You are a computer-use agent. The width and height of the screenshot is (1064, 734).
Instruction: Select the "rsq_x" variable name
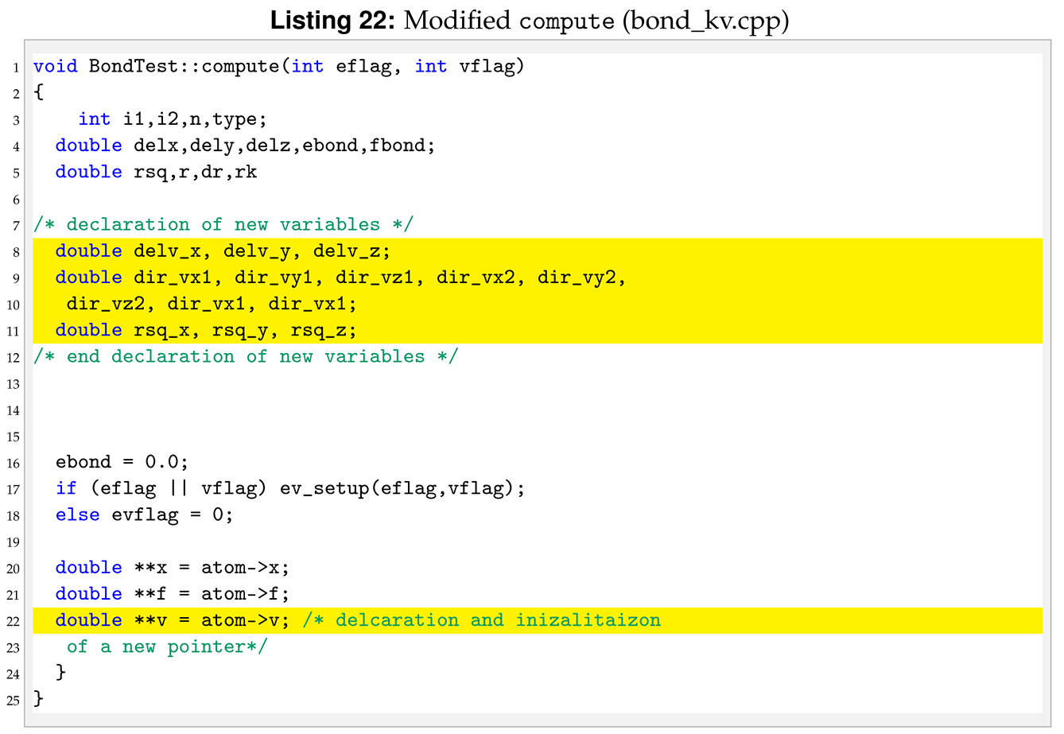point(161,330)
